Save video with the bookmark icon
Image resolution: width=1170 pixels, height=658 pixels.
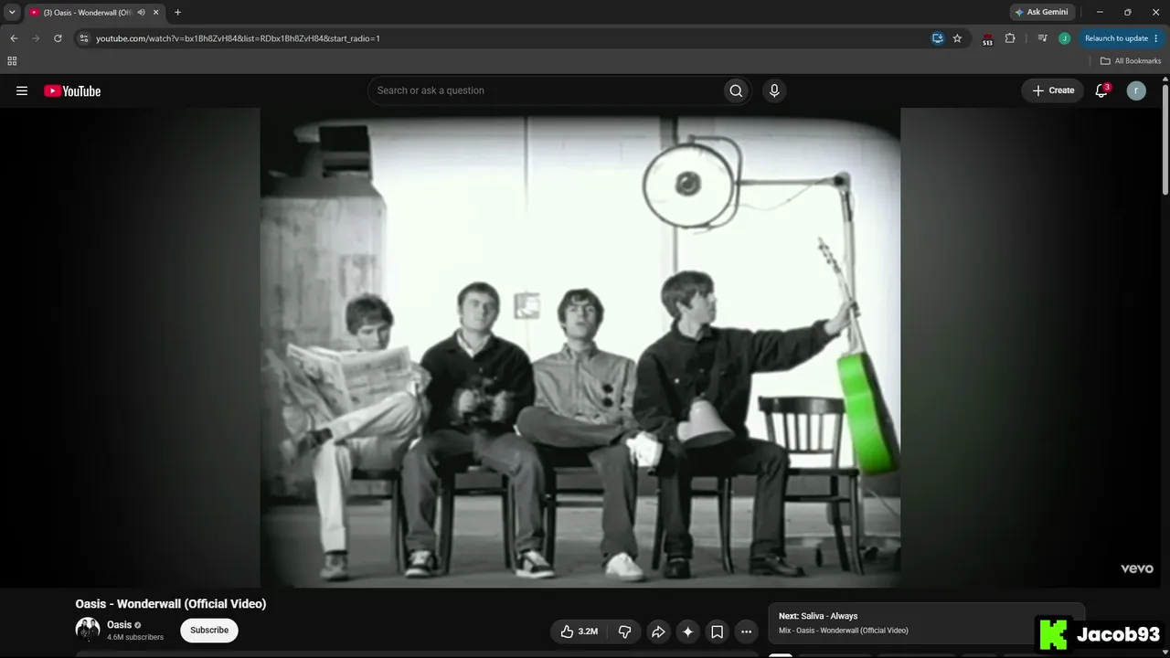point(717,631)
